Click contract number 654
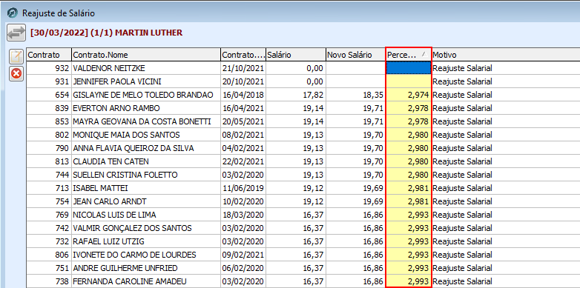This screenshot has width=580, height=288. coord(62,95)
